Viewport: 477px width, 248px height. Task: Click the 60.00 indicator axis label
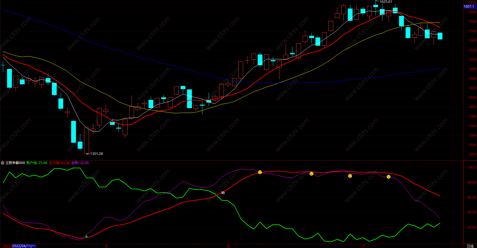(x=472, y=197)
